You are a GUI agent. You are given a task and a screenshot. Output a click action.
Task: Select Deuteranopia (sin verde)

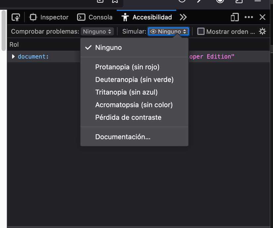pos(134,80)
